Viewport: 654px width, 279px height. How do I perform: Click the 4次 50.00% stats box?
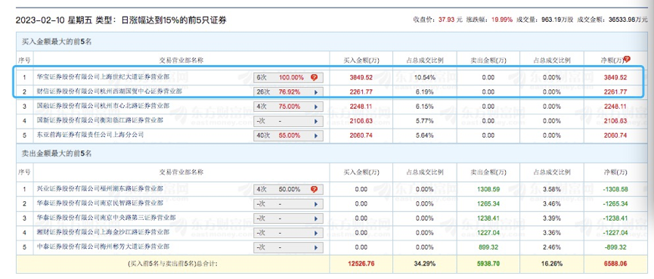[x=288, y=189]
